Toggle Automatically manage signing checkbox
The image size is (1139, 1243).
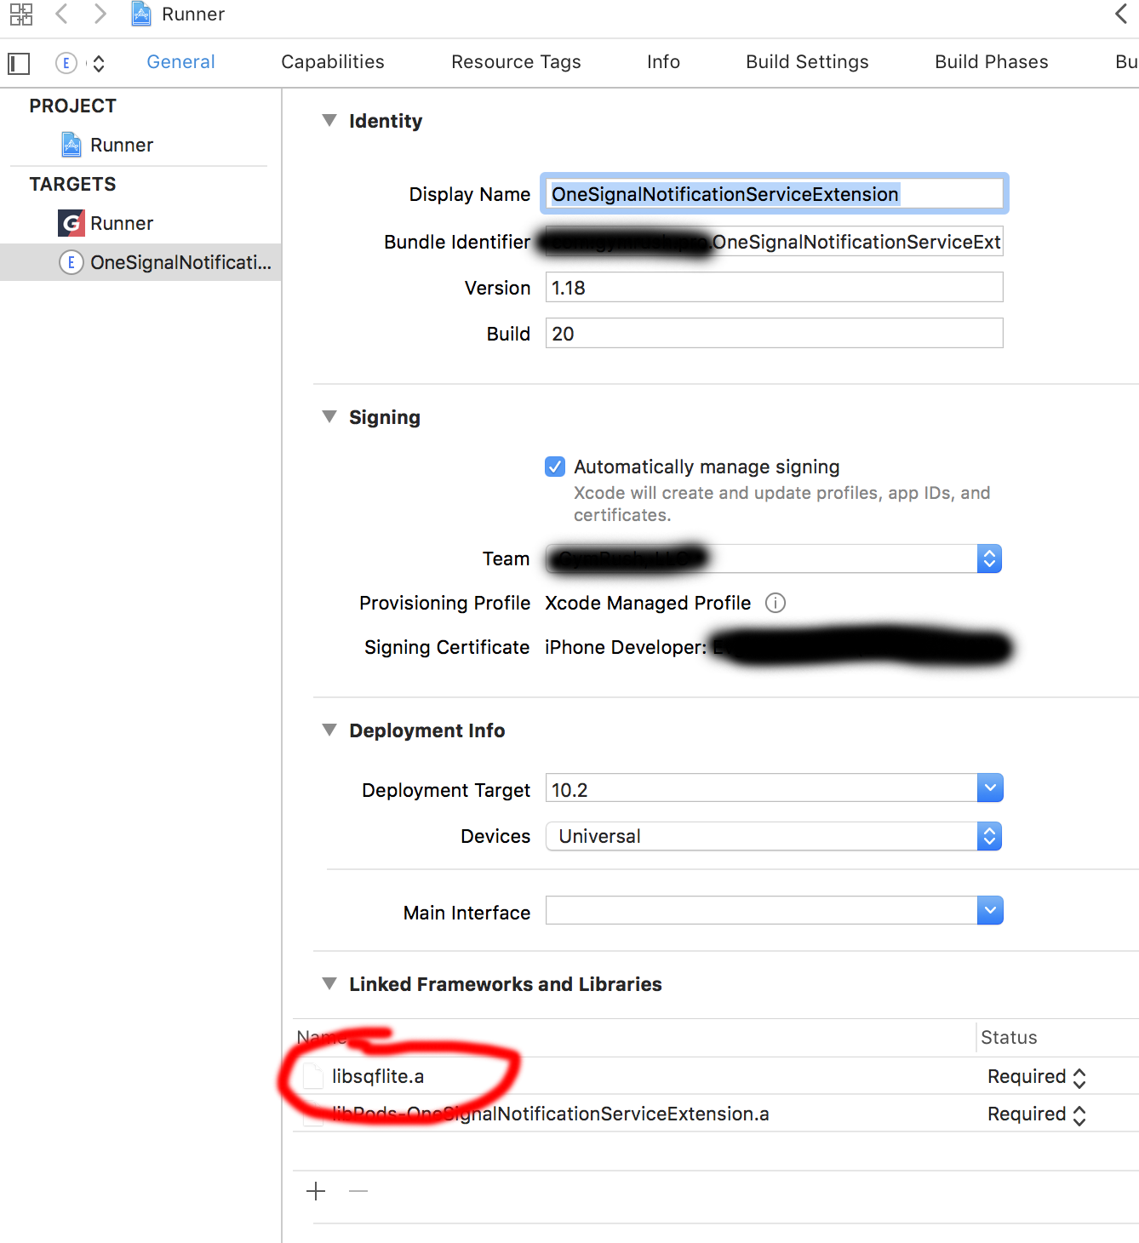554,467
